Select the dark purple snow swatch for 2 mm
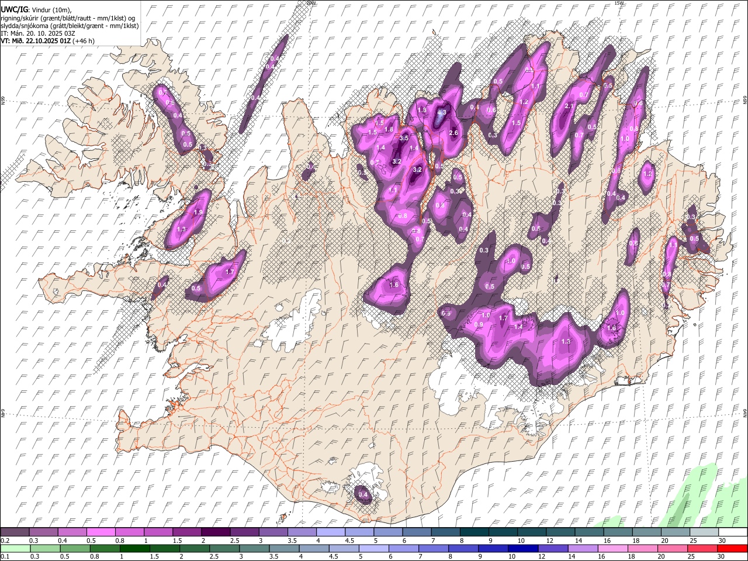This screenshot has height=561, width=748. click(215, 532)
